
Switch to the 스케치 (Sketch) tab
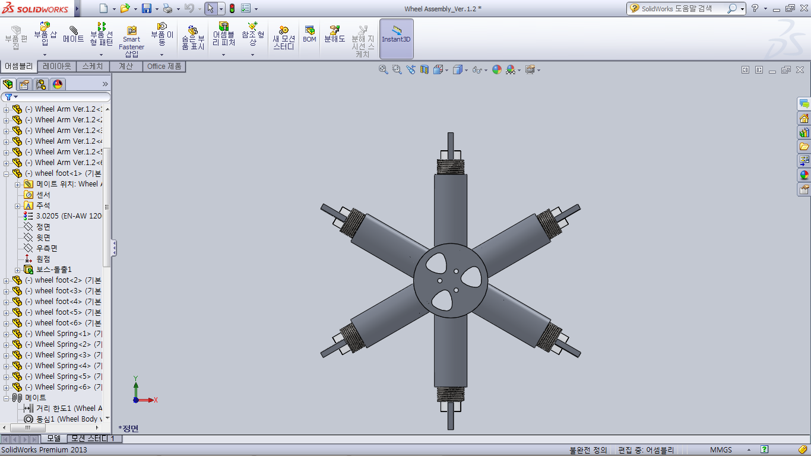(x=92, y=66)
